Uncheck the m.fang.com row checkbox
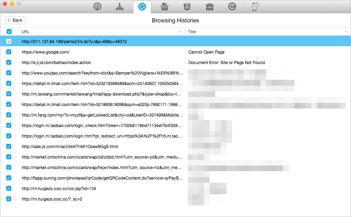Viewport: 351px width, 217px height. tap(9, 115)
